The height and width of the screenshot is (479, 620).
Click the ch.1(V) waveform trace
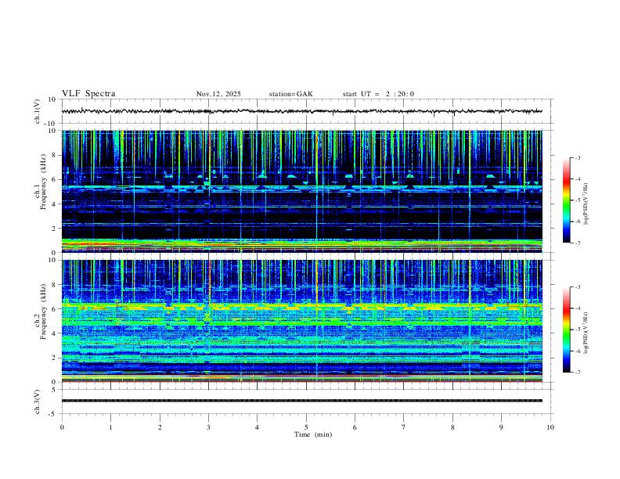point(302,111)
